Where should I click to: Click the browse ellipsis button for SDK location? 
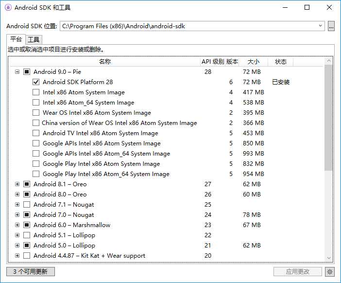click(331, 26)
